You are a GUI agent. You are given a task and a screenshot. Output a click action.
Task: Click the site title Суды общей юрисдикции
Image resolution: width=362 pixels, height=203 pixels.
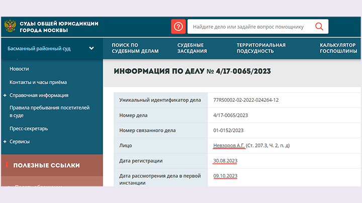[59, 27]
